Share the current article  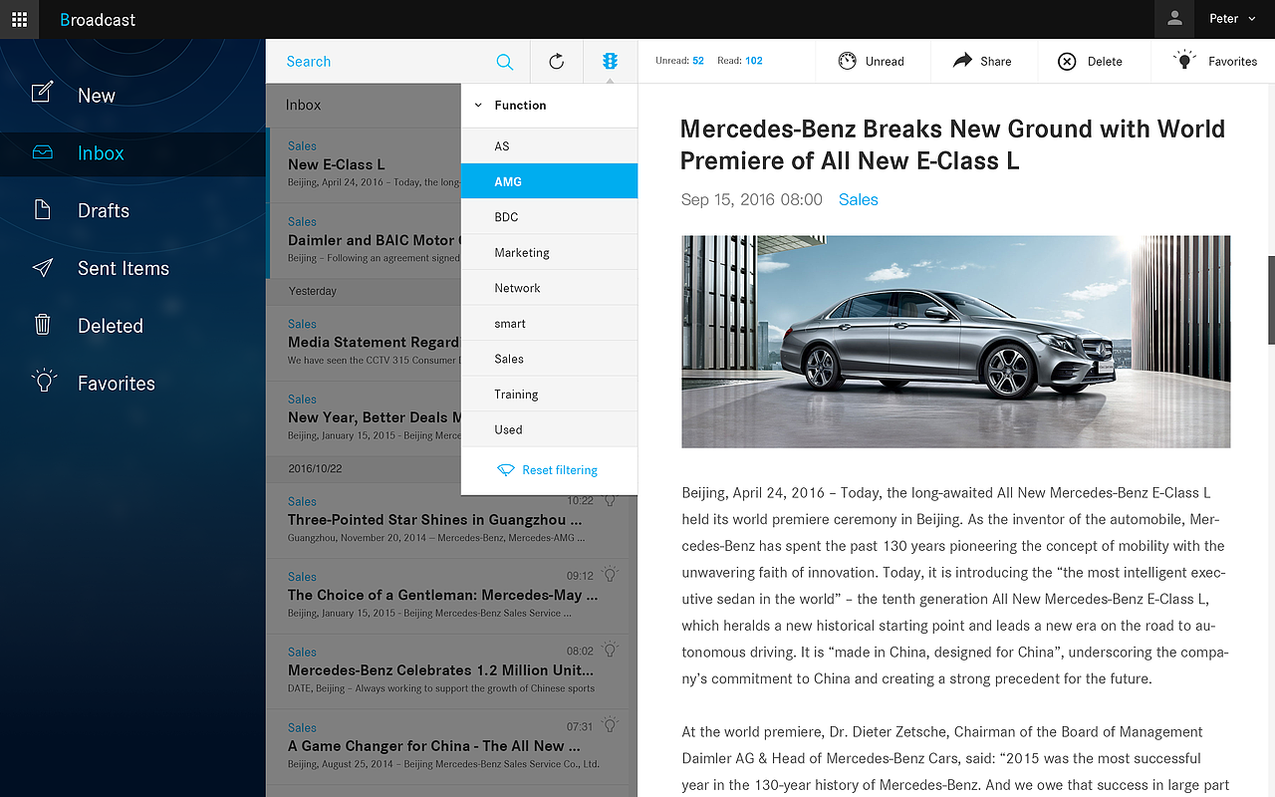(x=983, y=62)
